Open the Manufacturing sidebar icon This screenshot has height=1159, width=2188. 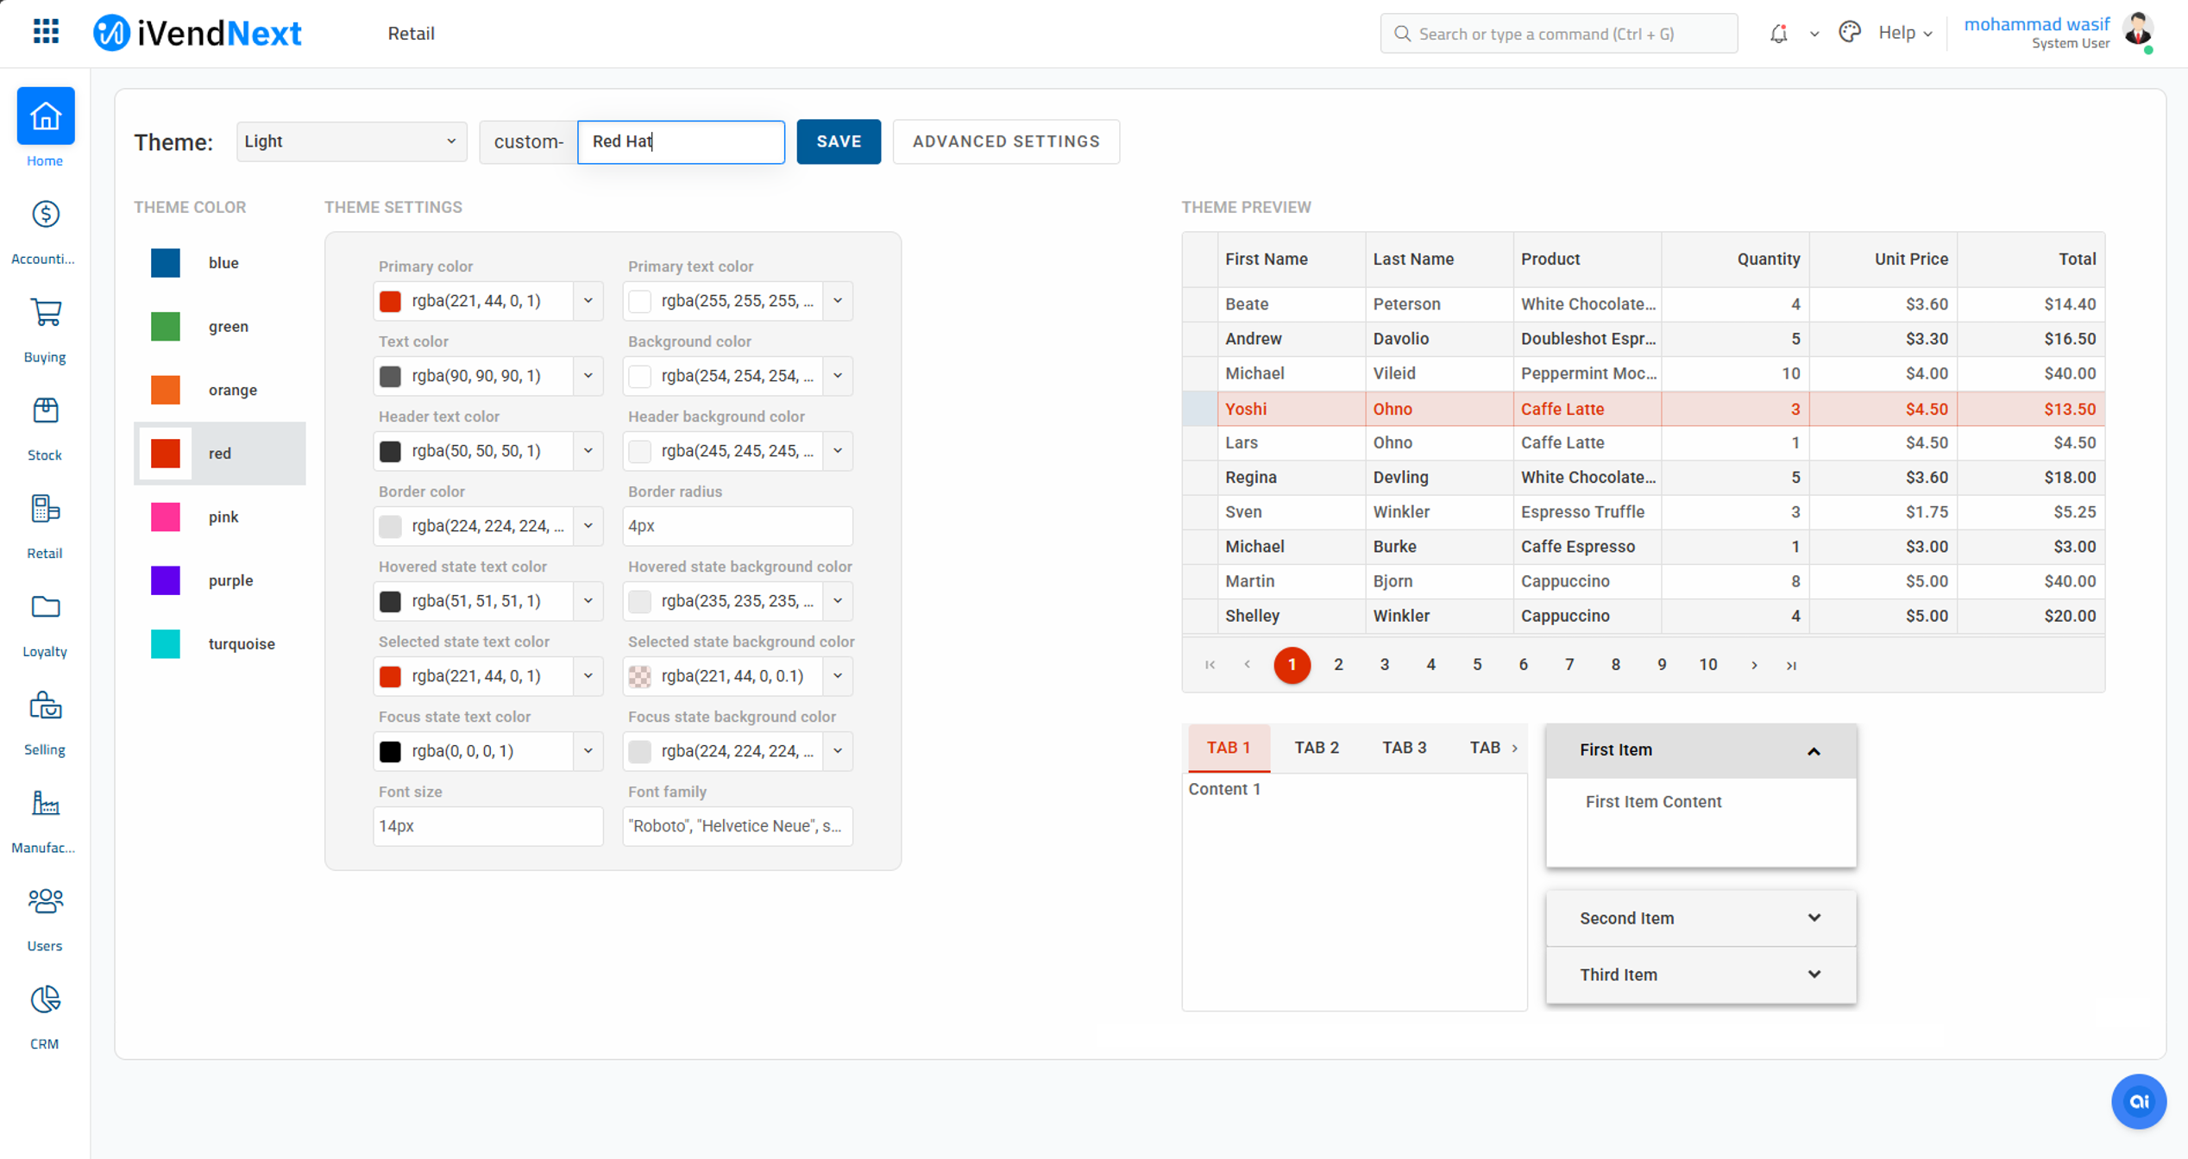[x=45, y=804]
